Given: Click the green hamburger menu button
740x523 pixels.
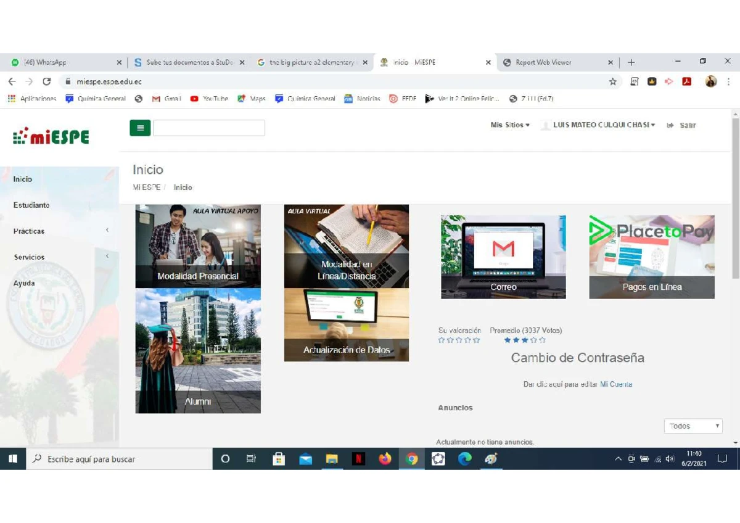Looking at the screenshot, I should coord(140,128).
